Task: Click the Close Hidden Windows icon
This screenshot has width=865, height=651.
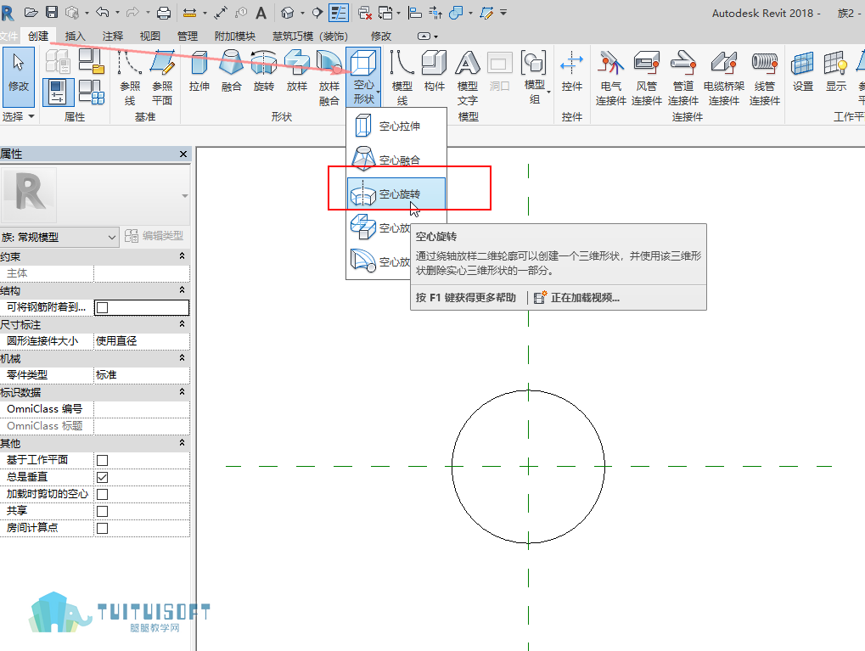Action: 365,13
